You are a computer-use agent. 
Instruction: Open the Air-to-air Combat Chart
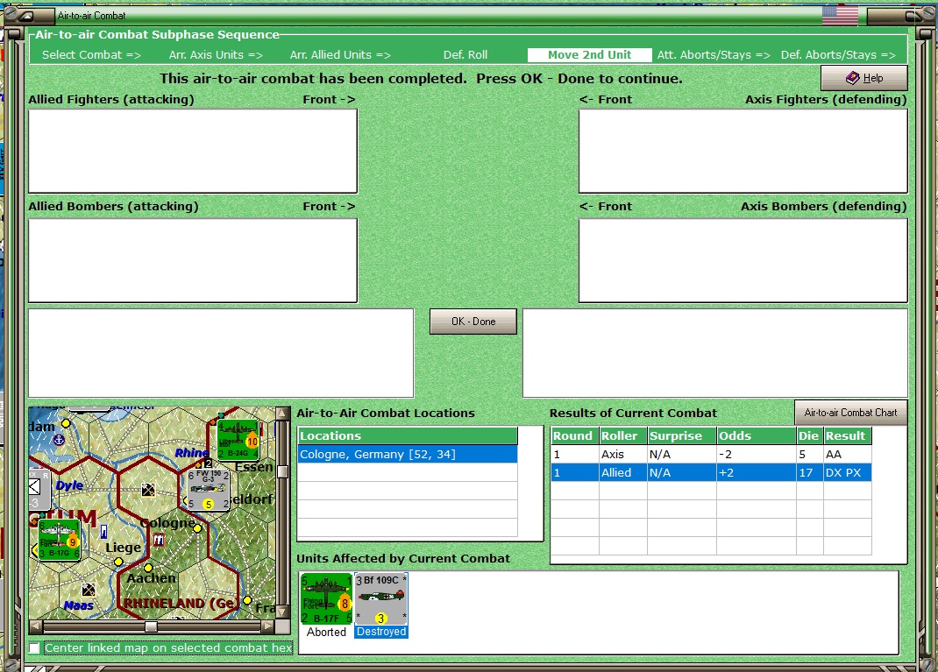(850, 413)
